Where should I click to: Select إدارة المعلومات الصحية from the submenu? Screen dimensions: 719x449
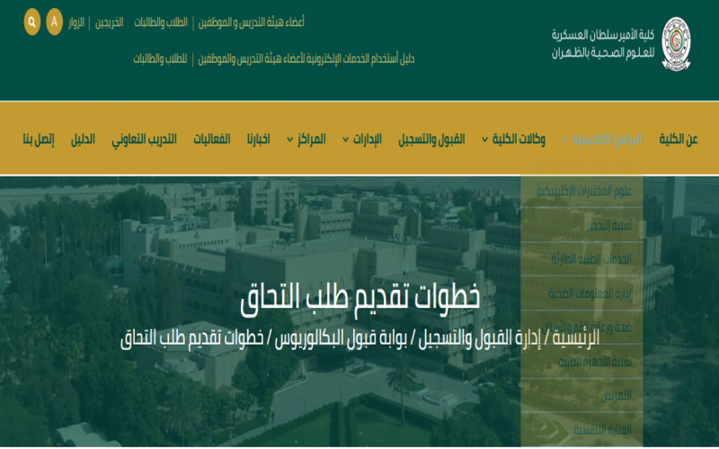(x=582, y=294)
